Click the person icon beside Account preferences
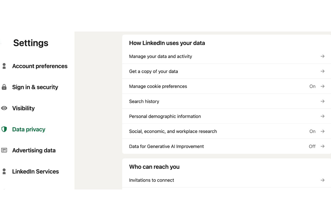Screen dimensions: 331x221 [4, 66]
